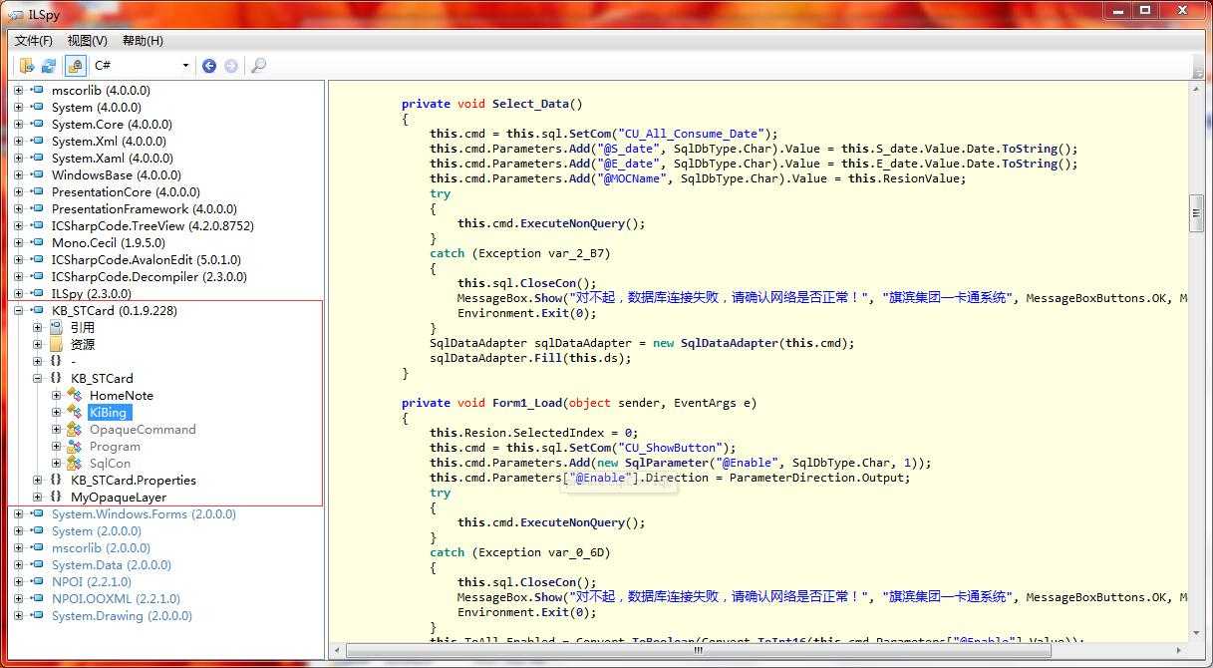Grab the code view vertical scrollbar thumb
Screen dimensions: 1213x668
click(x=1197, y=213)
